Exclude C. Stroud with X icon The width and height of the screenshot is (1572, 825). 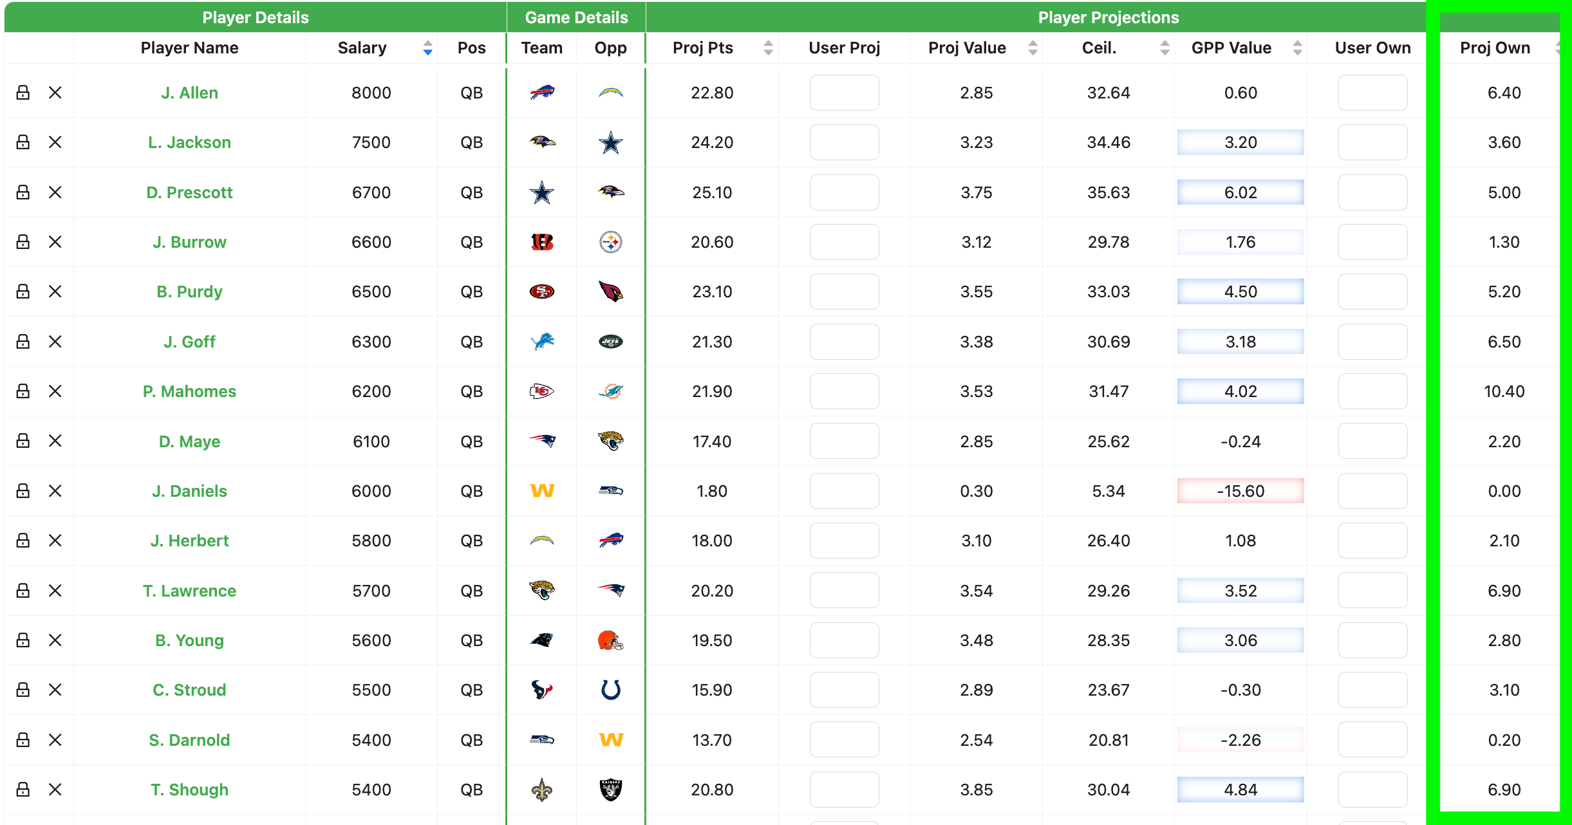[55, 690]
